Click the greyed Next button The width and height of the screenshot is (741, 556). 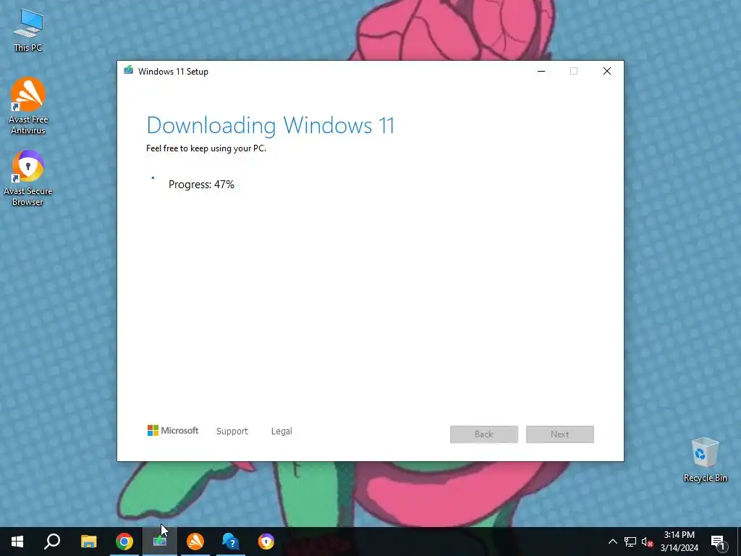pos(559,434)
